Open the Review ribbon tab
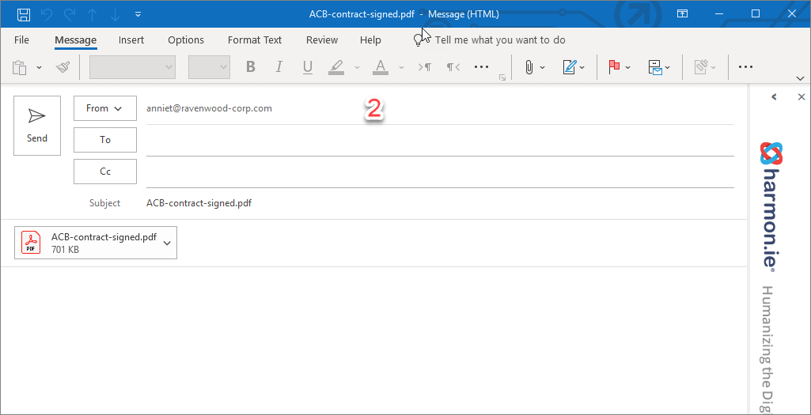Viewport: 811px width, 415px height. pyautogui.click(x=322, y=40)
